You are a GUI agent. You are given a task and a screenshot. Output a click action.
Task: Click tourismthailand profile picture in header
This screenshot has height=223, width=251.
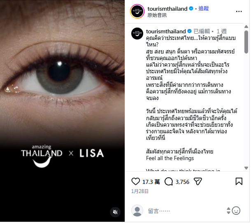[138, 12]
